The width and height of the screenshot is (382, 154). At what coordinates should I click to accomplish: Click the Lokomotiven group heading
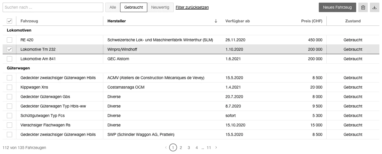19,30
